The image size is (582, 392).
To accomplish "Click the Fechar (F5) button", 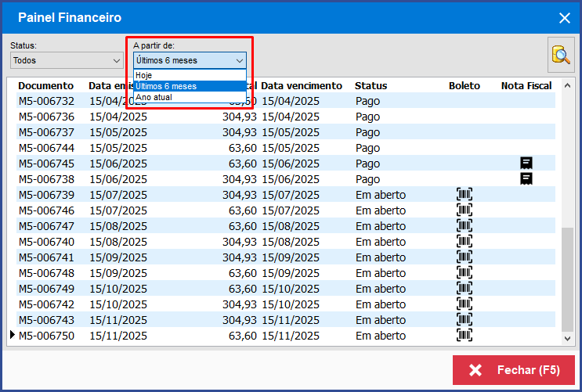I will [514, 370].
